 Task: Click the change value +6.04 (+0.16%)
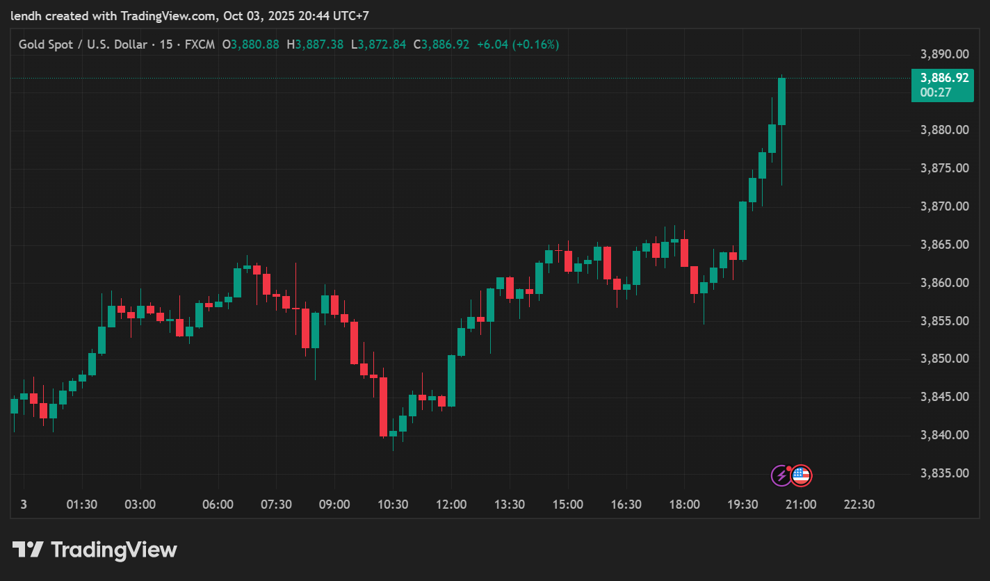tap(517, 44)
